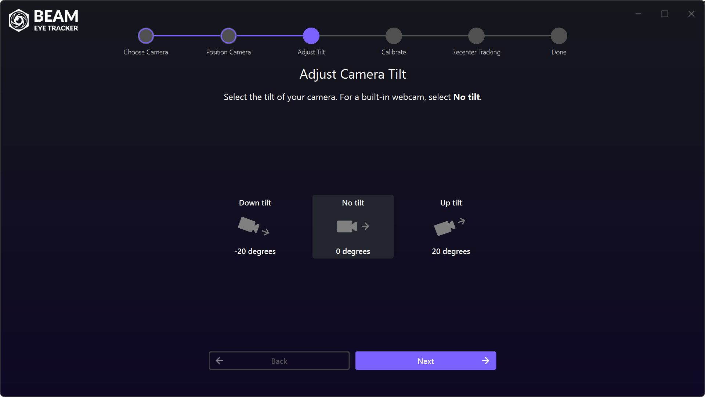Click the Adjust Camera Tilt heading
This screenshot has width=705, height=397.
352,74
